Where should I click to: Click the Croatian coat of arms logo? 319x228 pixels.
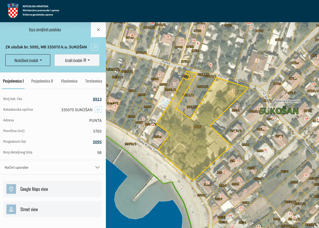[13, 11]
